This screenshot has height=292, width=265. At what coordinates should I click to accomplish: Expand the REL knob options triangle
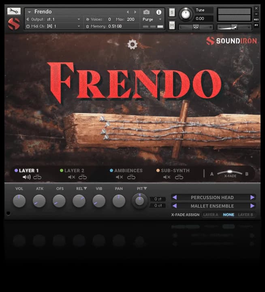pyautogui.click(x=85, y=188)
